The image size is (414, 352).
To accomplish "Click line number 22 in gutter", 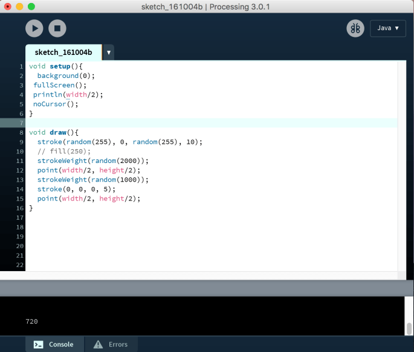I will (x=20, y=265).
